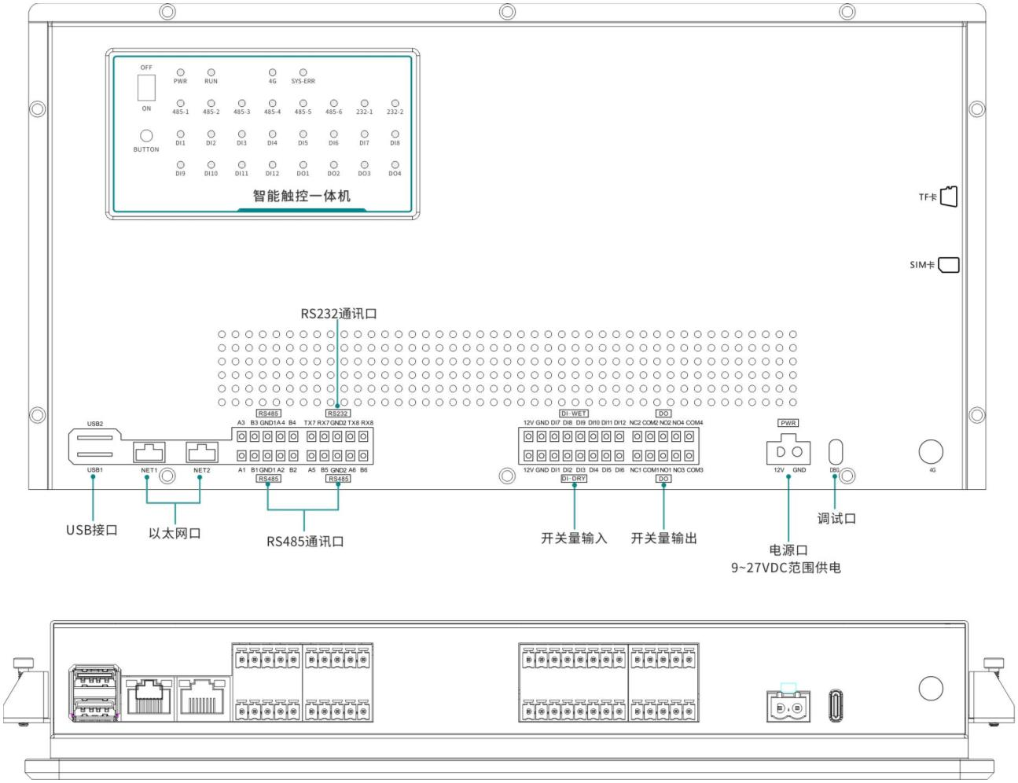Click the RS232通讯口 label
Image resolution: width=1018 pixels, height=783 pixels.
339,314
